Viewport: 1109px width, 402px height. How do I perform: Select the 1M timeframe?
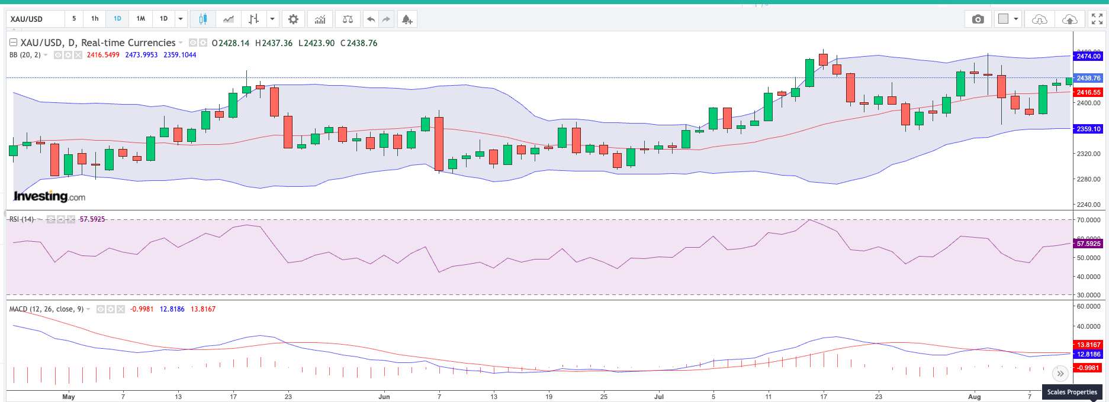(x=140, y=19)
